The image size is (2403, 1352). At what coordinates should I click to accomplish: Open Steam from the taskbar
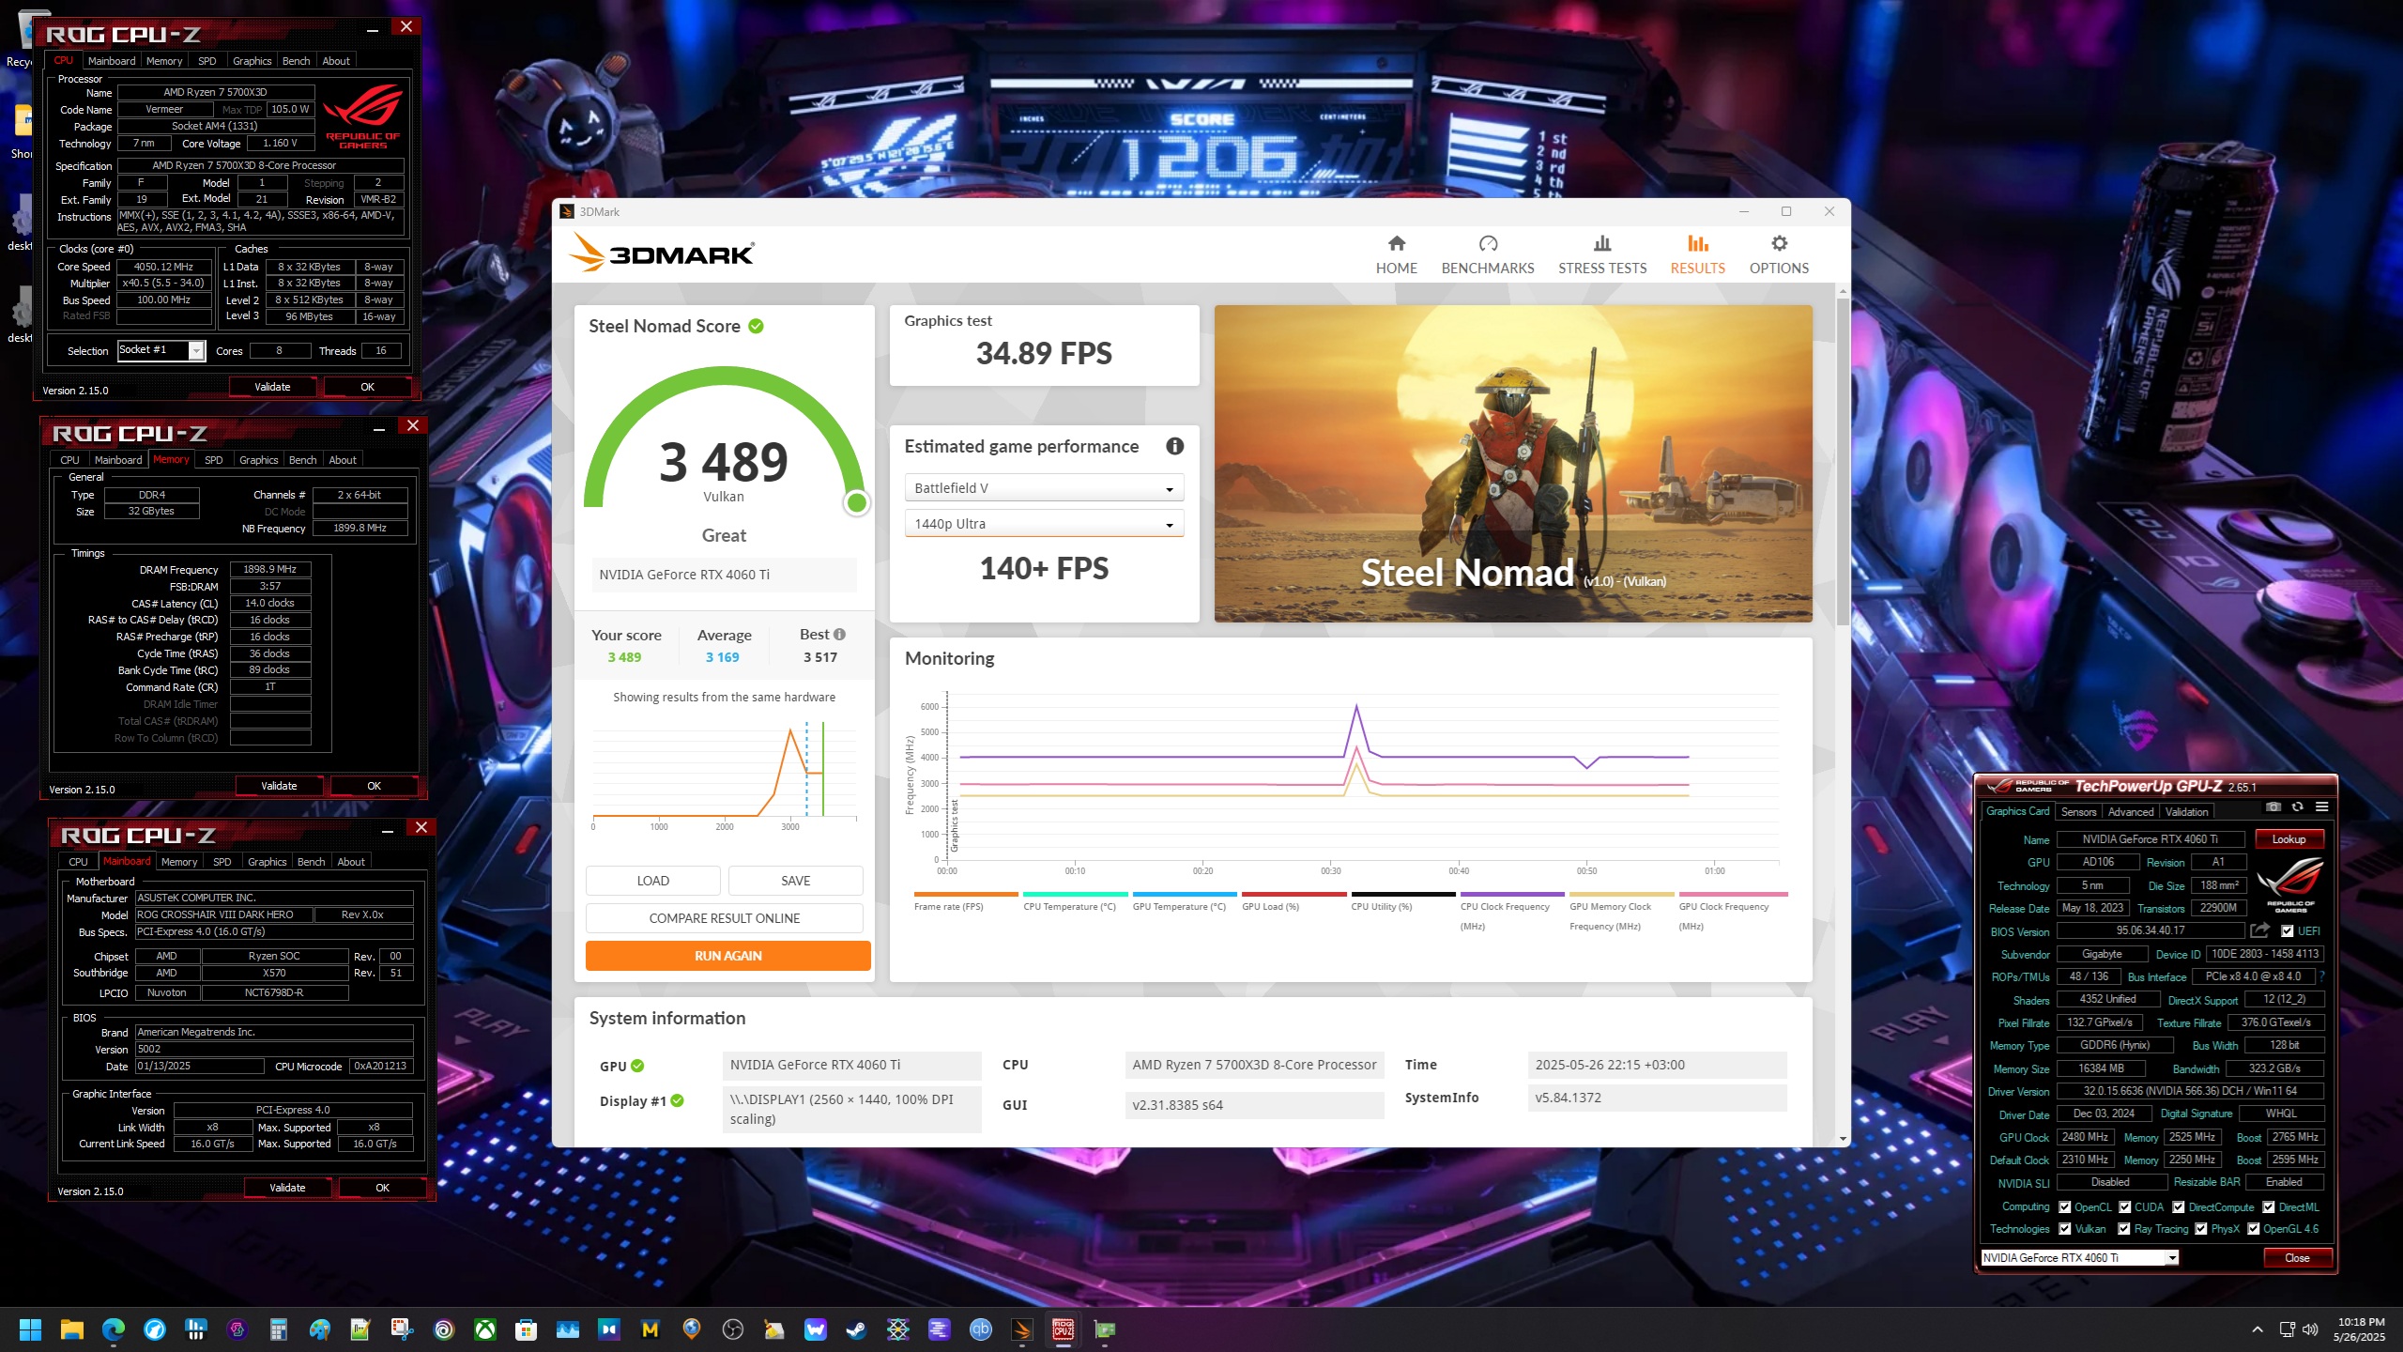click(x=856, y=1329)
